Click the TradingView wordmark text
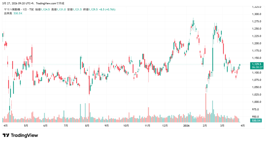The height and width of the screenshot is (142, 267). click(x=24, y=135)
